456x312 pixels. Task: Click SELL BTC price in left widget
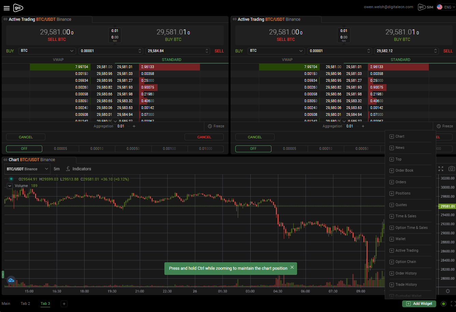[57, 35]
